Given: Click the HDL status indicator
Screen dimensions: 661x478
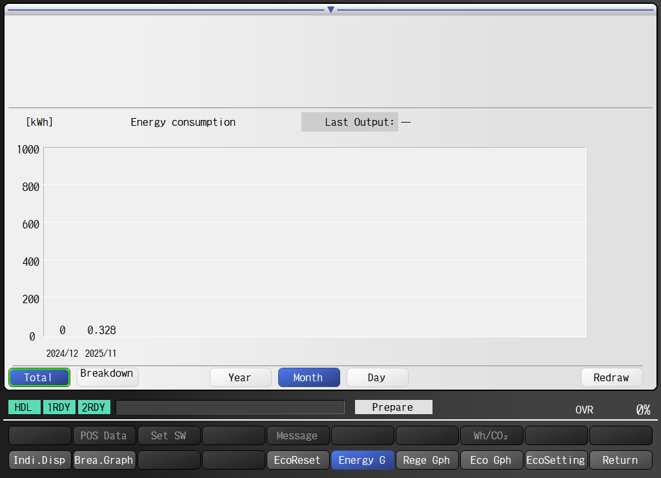Looking at the screenshot, I should [24, 407].
